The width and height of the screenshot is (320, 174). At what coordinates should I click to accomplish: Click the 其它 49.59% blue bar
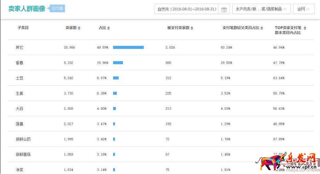[128, 47]
